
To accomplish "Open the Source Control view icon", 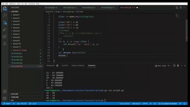I will [x=5, y=23].
